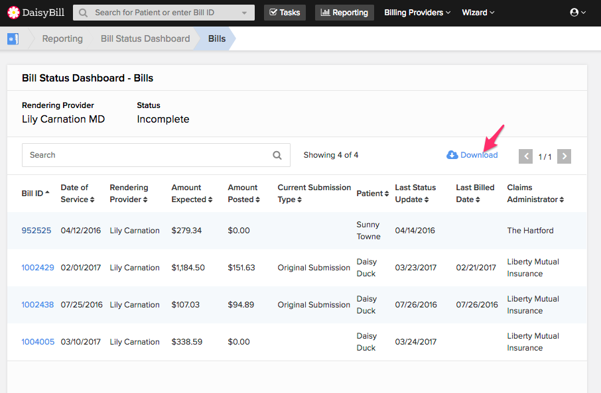
Task: Open the user account menu
Action: point(578,13)
